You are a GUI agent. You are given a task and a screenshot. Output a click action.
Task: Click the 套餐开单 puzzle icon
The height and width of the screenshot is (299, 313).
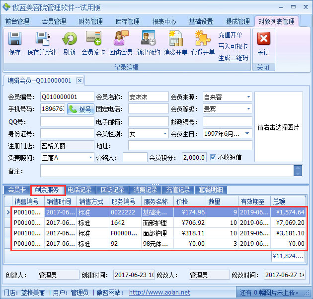tap(203, 39)
